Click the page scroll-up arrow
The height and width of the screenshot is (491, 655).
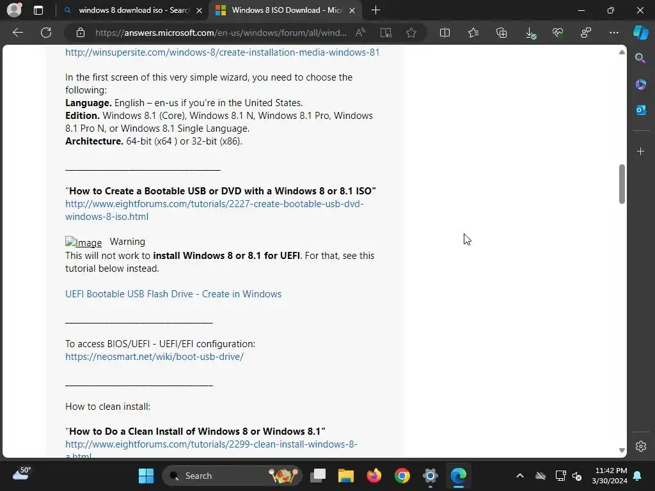click(622, 52)
